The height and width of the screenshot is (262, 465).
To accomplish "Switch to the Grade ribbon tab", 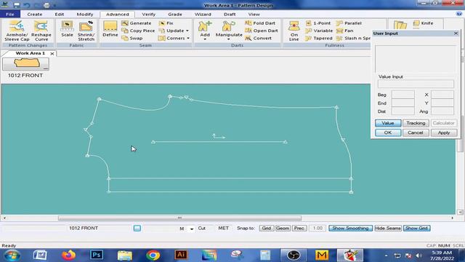I will coord(175,15).
